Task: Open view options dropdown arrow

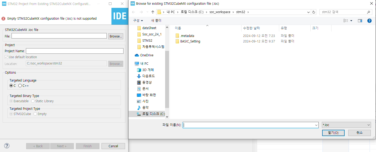Action: coord(351,21)
